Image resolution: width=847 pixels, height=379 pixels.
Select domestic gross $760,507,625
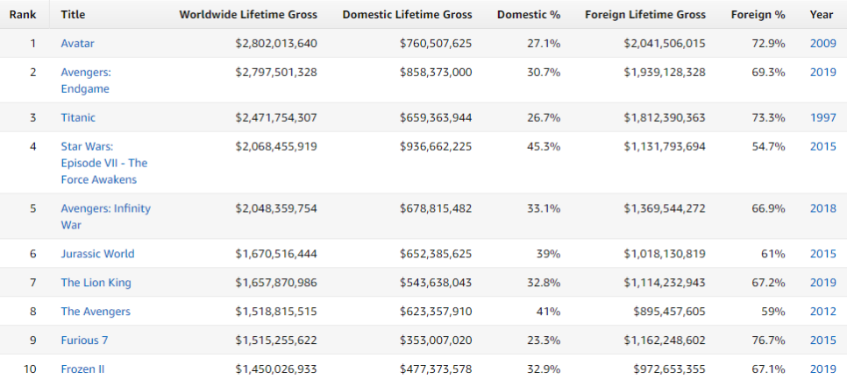436,44
